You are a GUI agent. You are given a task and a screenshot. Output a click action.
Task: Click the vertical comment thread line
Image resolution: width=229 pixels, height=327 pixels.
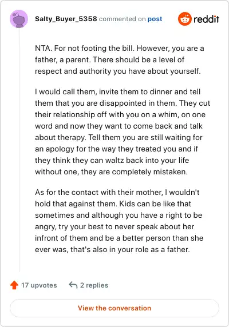pyautogui.click(x=19, y=150)
